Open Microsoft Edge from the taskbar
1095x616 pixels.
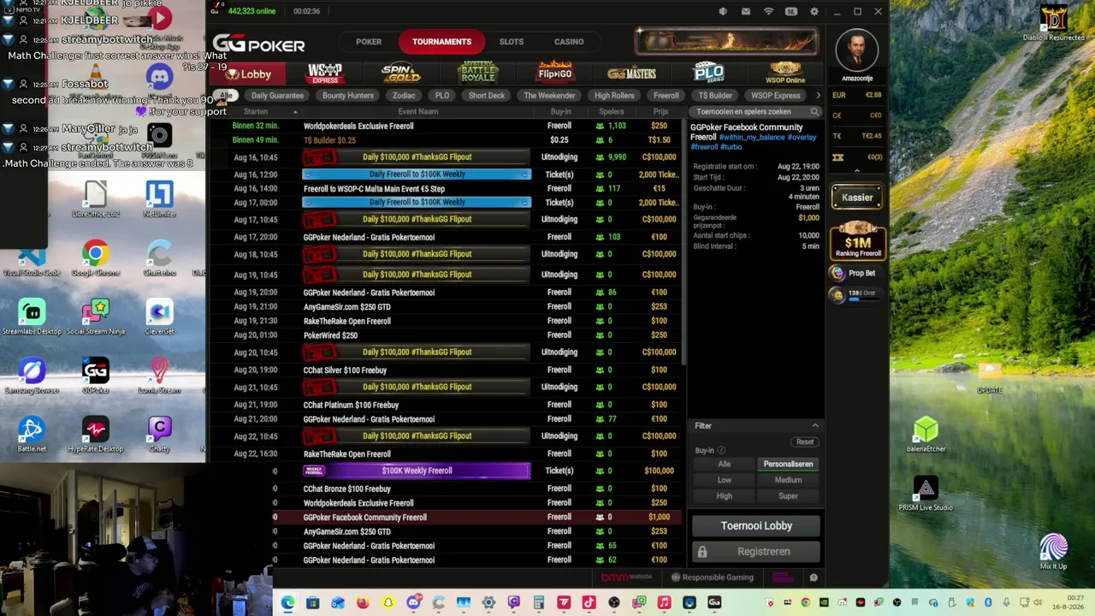tap(287, 602)
